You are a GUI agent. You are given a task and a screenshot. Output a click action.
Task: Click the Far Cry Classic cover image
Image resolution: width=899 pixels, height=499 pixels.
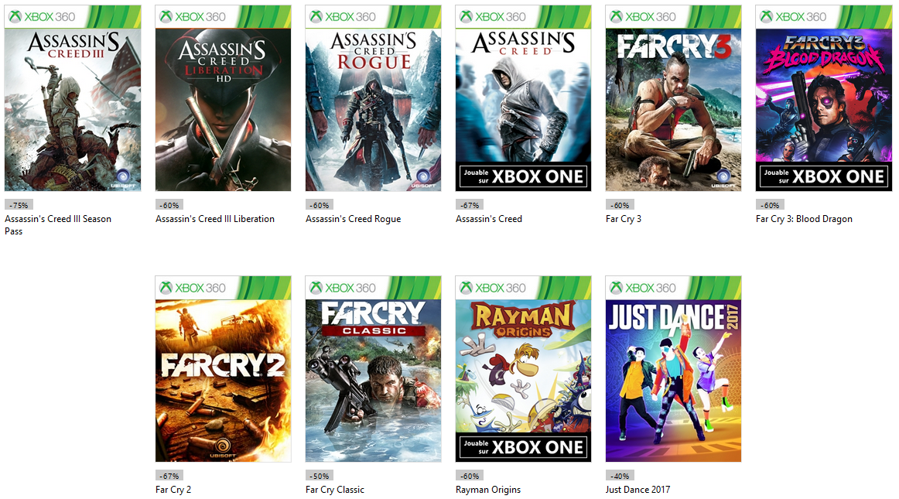click(x=373, y=369)
